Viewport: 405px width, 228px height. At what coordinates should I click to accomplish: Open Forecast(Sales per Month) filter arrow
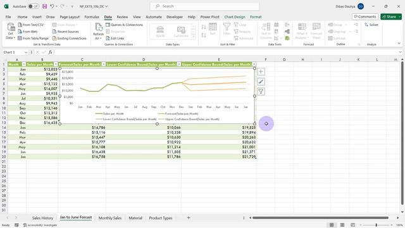104,64
